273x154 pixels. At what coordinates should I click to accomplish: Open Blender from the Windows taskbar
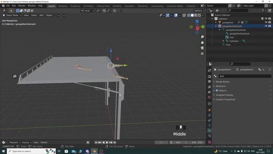[94, 151]
